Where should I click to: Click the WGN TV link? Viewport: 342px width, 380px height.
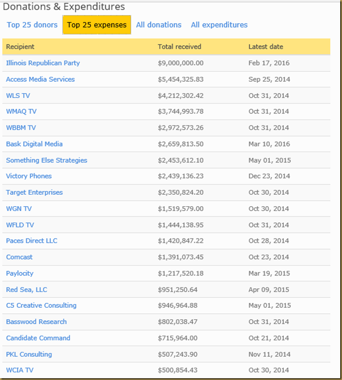[19, 209]
